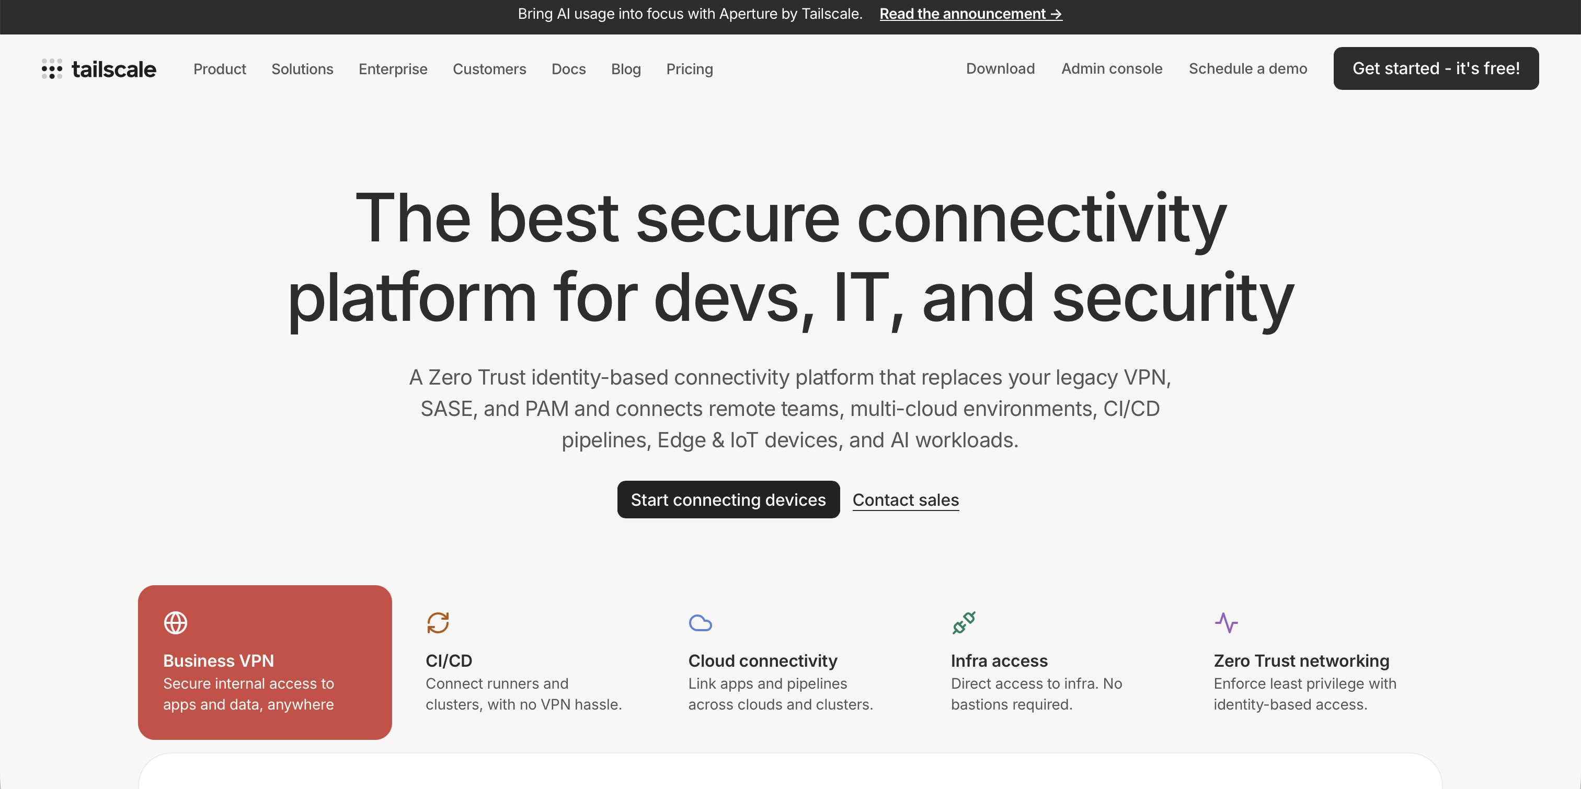The width and height of the screenshot is (1581, 789).
Task: Open the Docs link
Action: 568,69
